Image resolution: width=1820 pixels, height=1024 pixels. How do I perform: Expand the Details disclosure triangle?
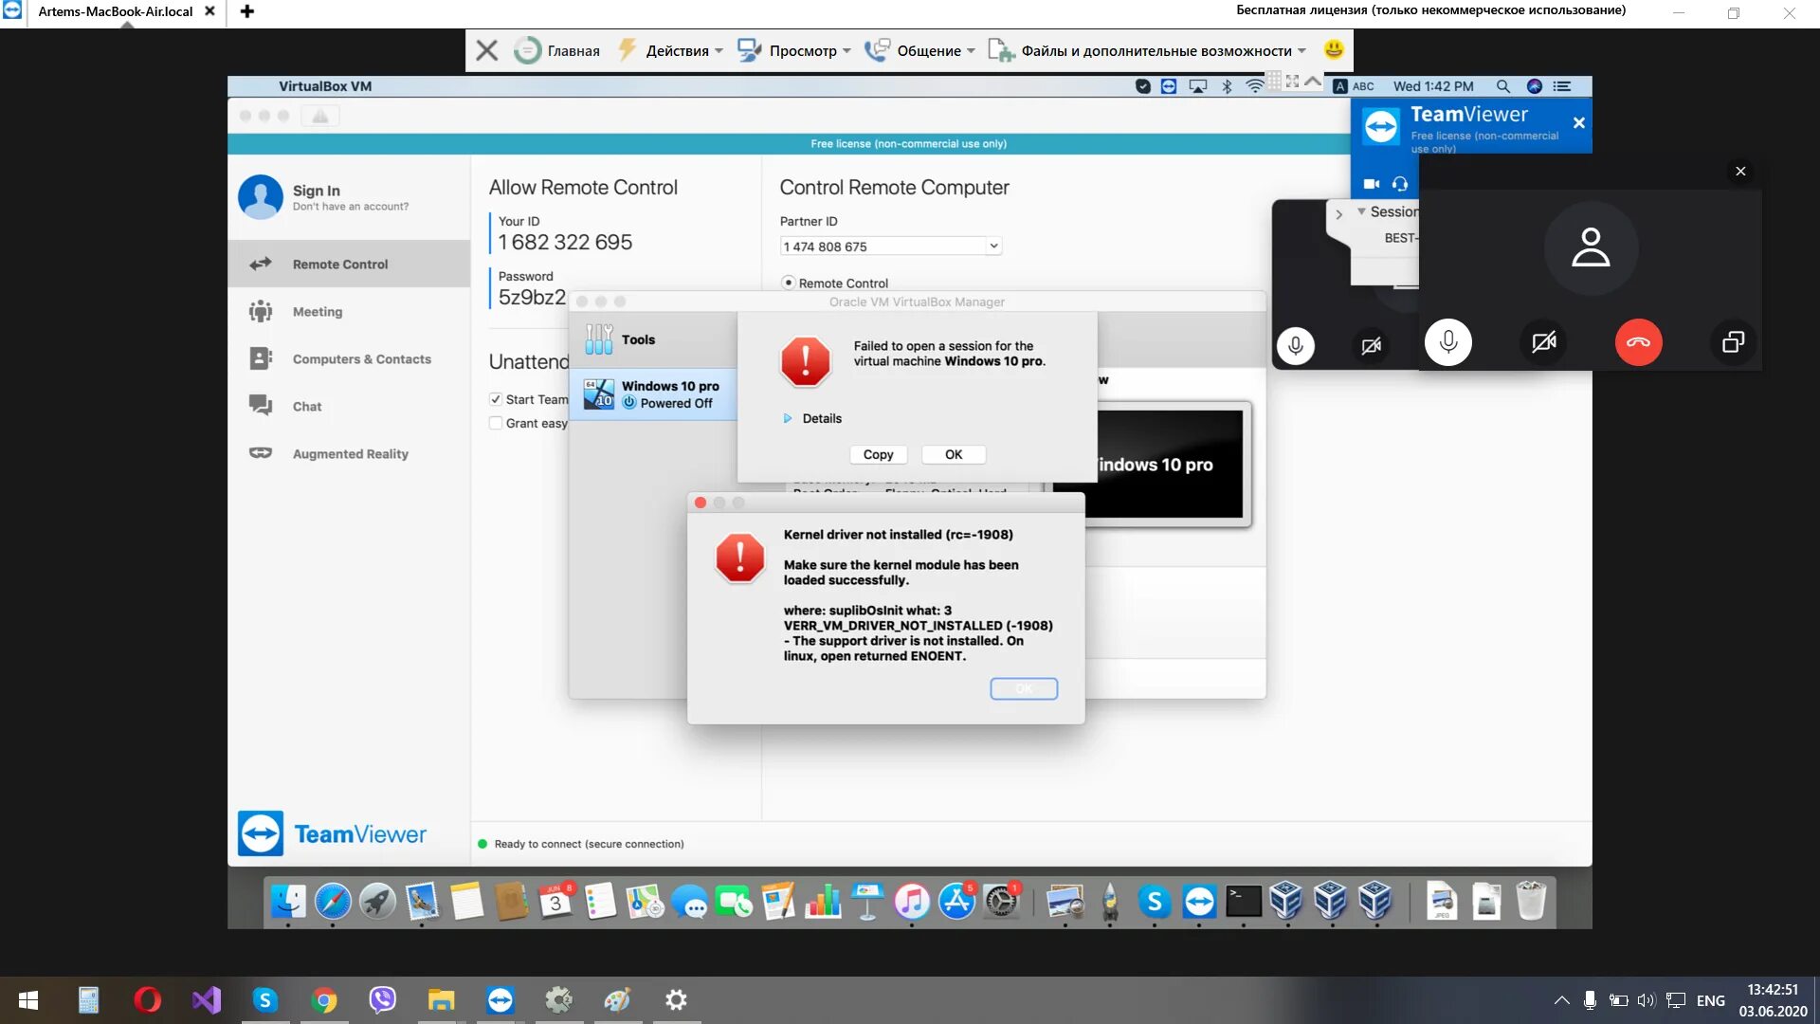click(x=788, y=418)
